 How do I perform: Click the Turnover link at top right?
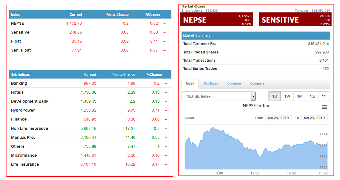pos(312,11)
